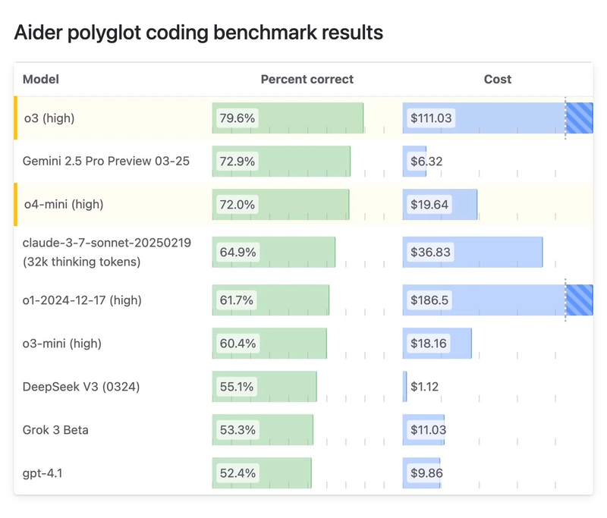
Task: Select the o4-mini (high) model row
Action: (303, 204)
